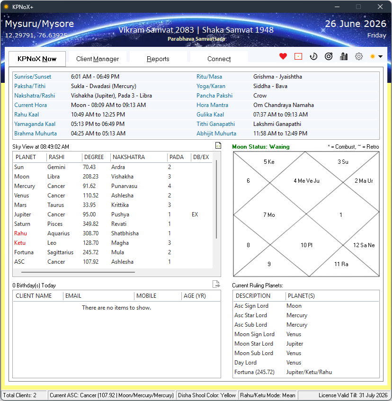
Task: Click house 11 Ra in the chart
Action: coord(341,264)
